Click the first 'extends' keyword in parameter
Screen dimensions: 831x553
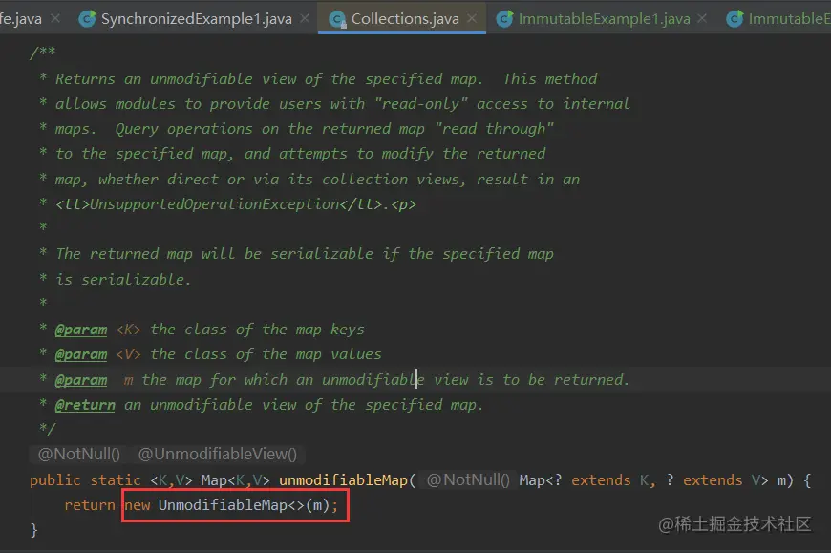point(601,479)
